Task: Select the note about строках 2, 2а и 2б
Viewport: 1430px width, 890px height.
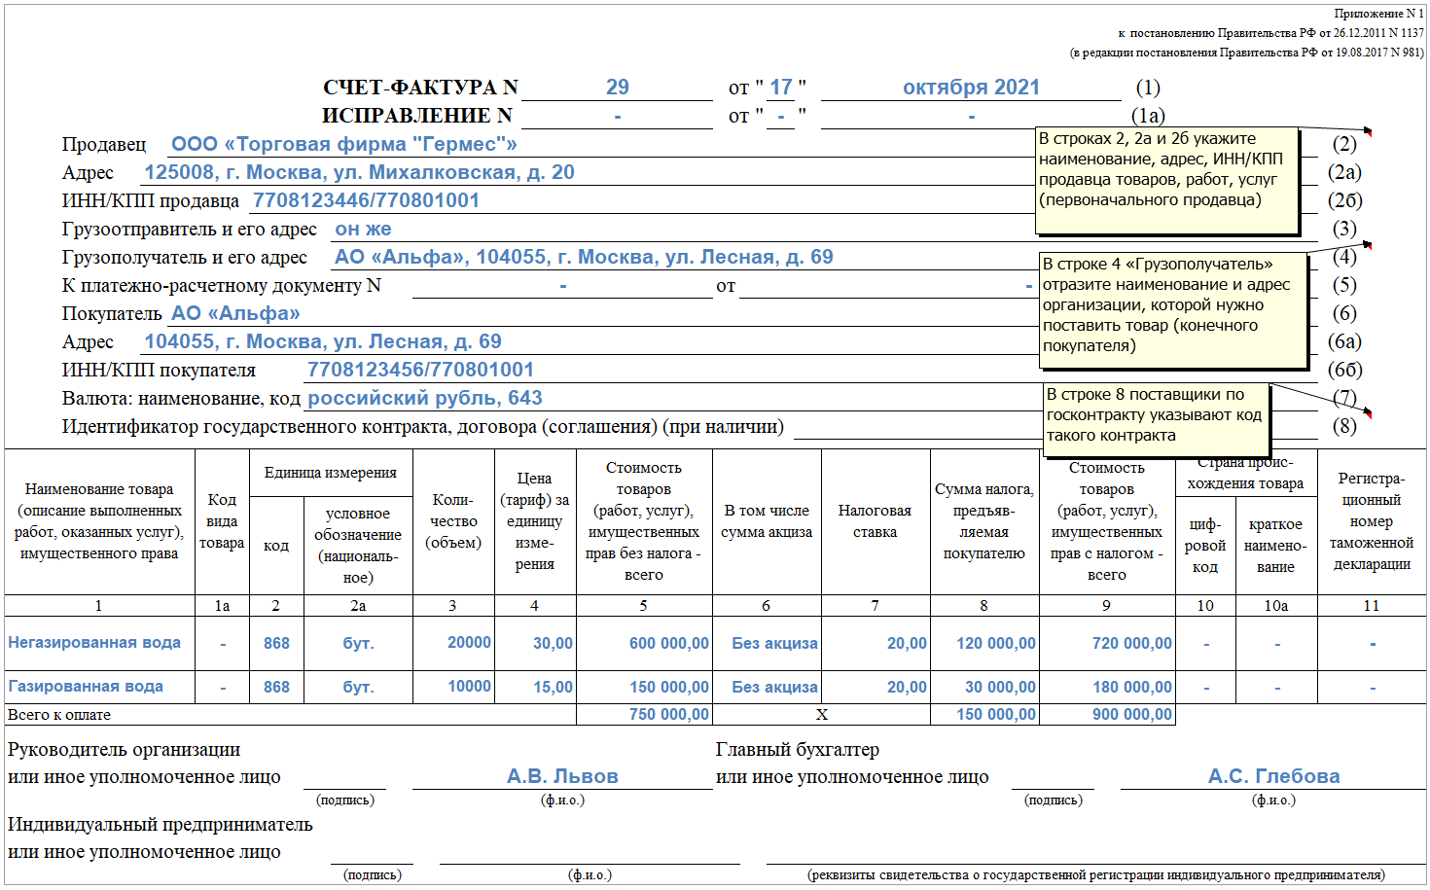Action: pyautogui.click(x=1167, y=181)
